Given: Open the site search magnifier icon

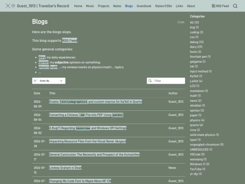Looking at the screenshot, I should (x=235, y=6).
